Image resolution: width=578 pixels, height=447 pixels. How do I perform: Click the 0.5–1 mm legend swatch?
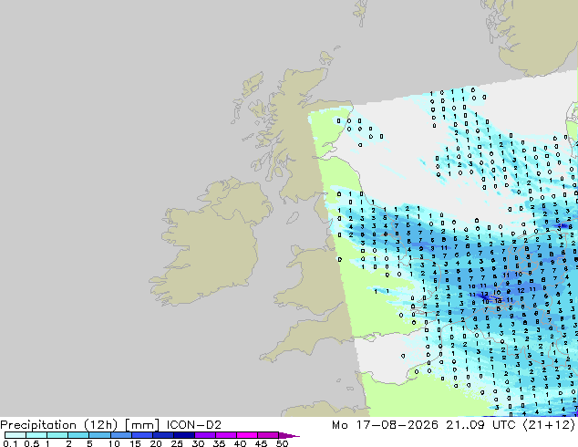point(36,435)
